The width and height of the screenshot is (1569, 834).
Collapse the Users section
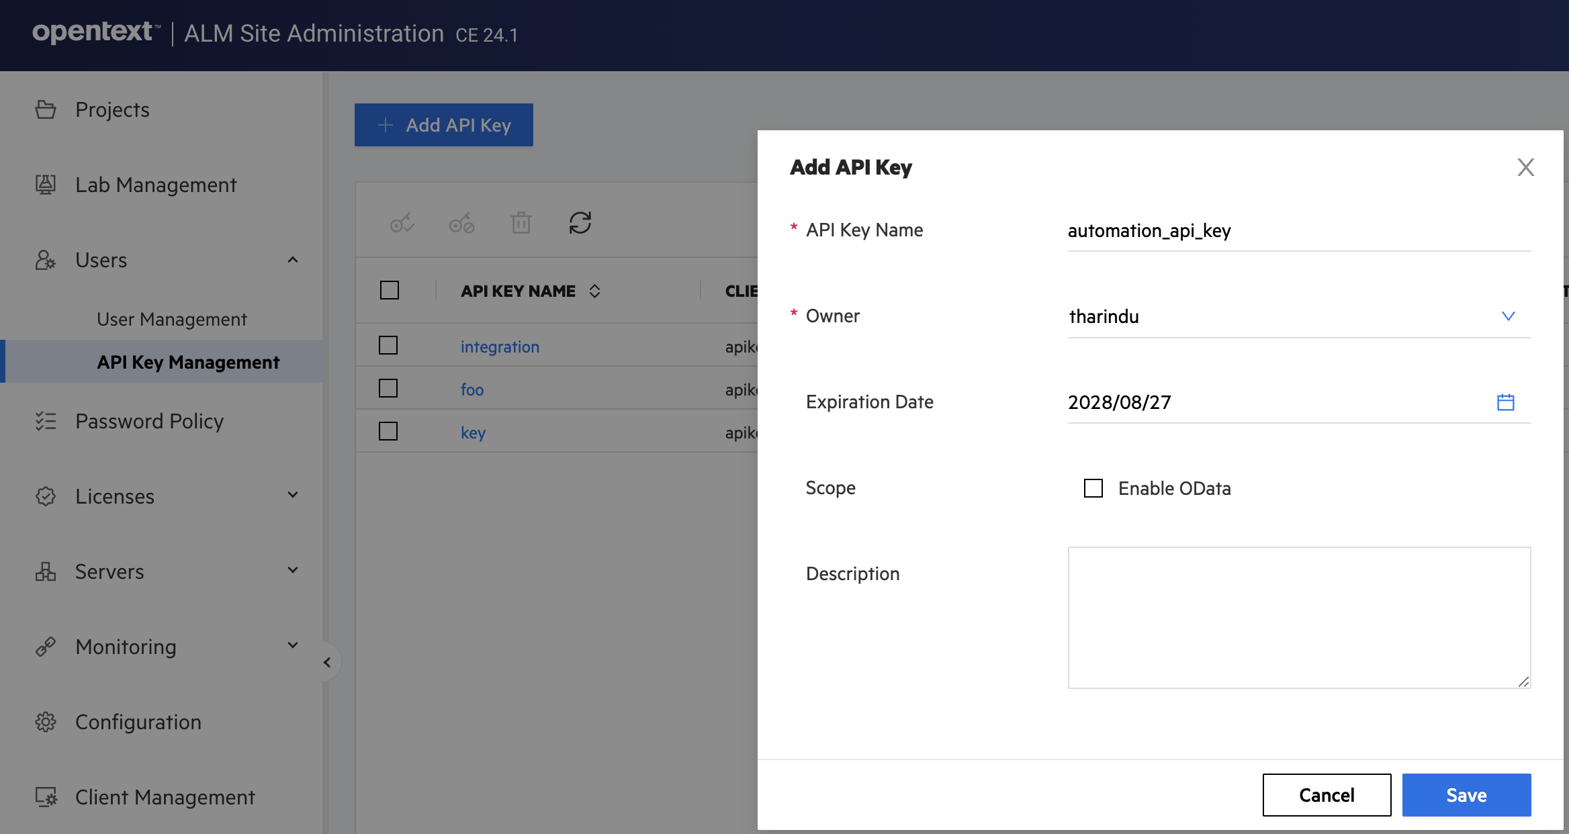click(293, 260)
